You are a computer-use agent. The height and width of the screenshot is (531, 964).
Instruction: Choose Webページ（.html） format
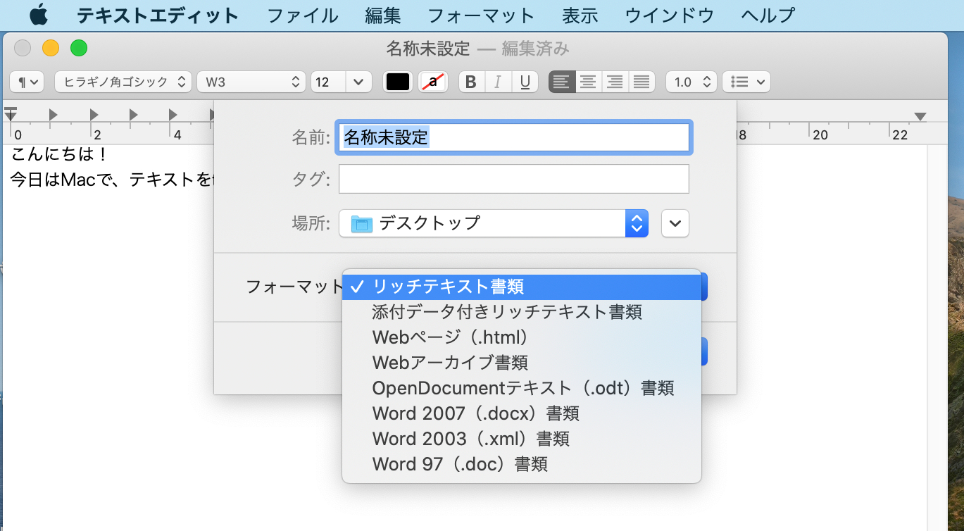point(522,337)
